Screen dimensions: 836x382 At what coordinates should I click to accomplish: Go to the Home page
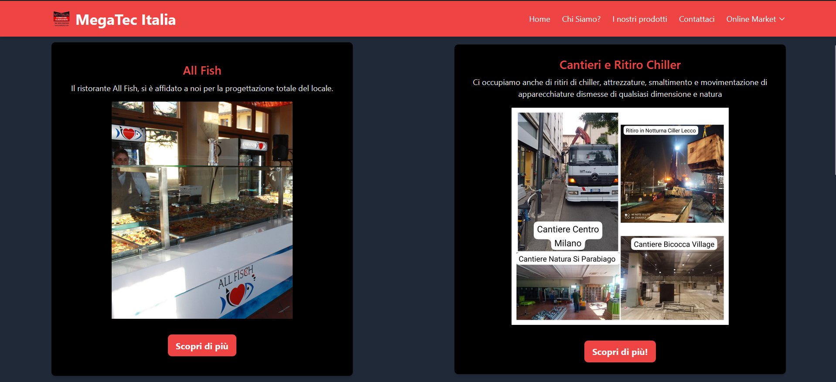(539, 19)
